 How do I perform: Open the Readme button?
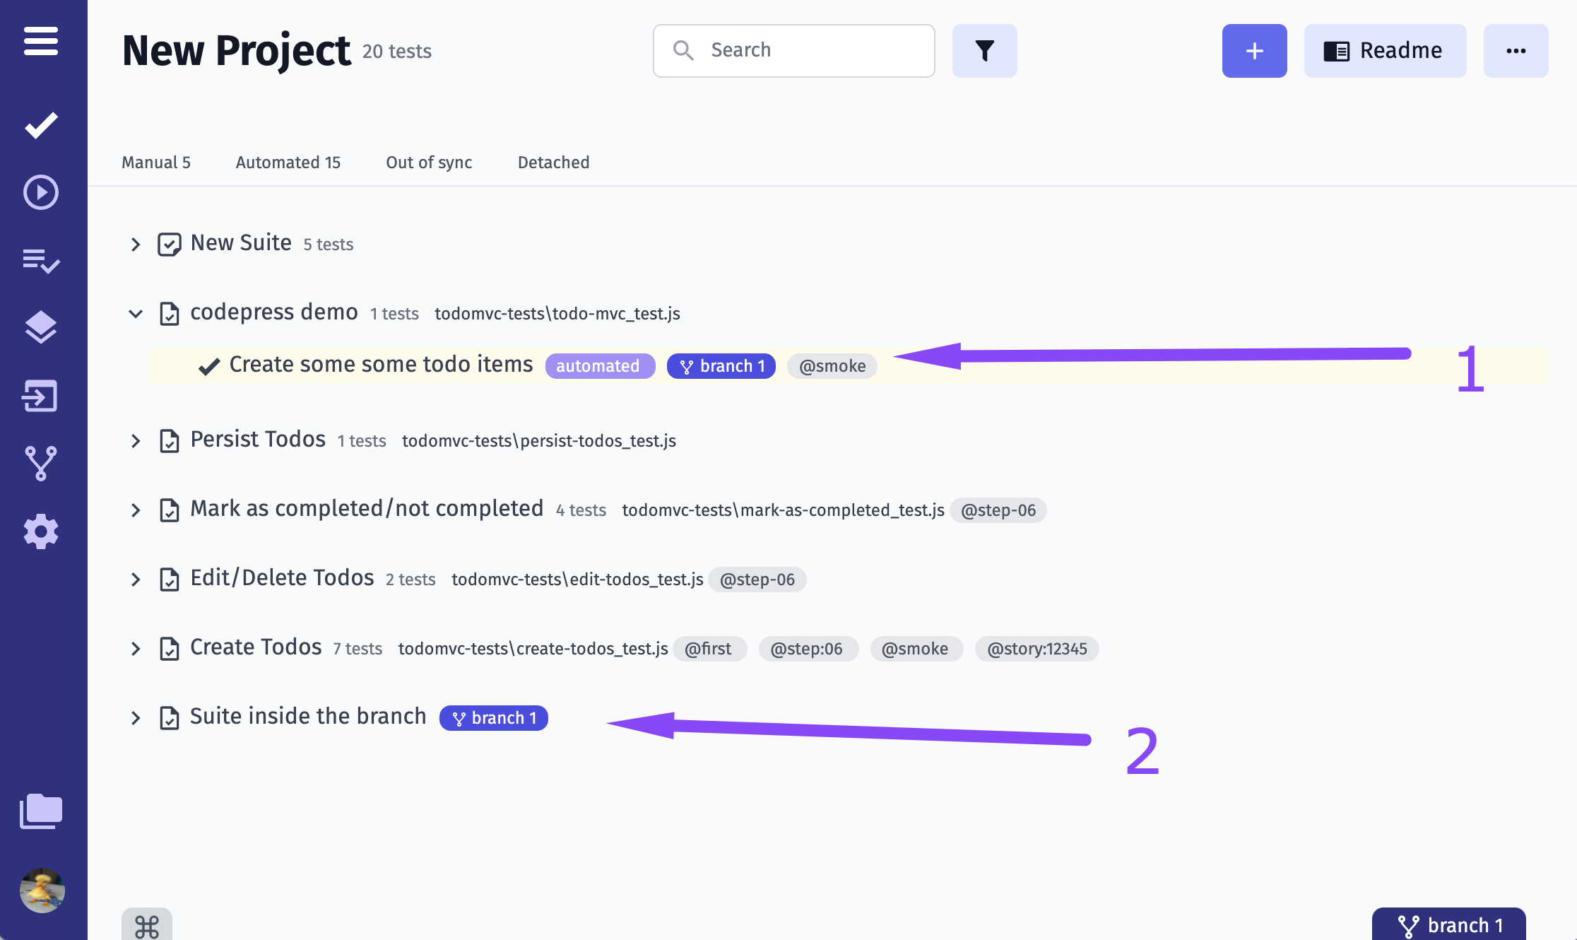[x=1385, y=51]
